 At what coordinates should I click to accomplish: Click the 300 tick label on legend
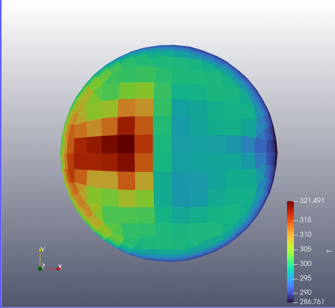pos(305,264)
